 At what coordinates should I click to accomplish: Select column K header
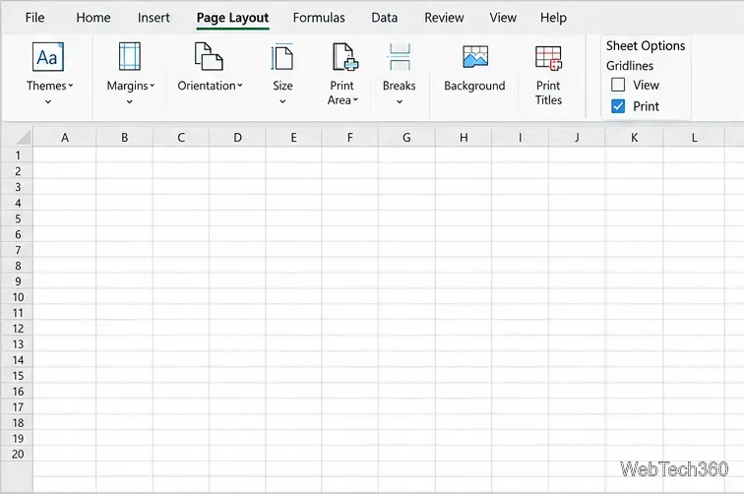click(634, 137)
